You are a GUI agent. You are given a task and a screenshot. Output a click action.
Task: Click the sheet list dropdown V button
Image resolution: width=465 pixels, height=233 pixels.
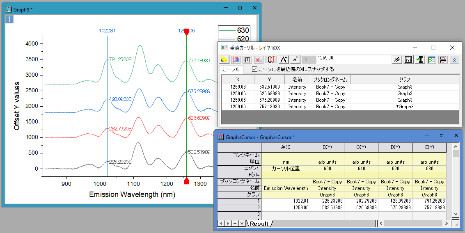pyautogui.click(x=242, y=224)
